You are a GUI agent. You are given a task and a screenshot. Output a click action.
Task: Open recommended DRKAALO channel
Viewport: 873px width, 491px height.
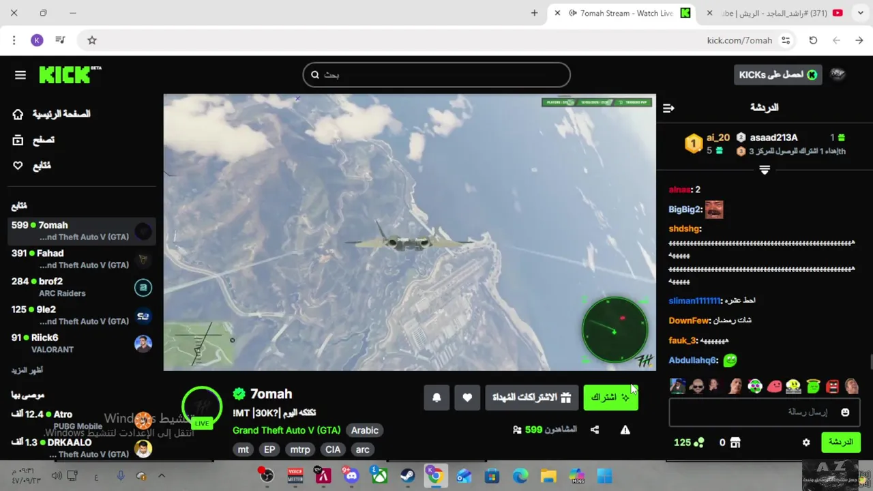pos(82,448)
